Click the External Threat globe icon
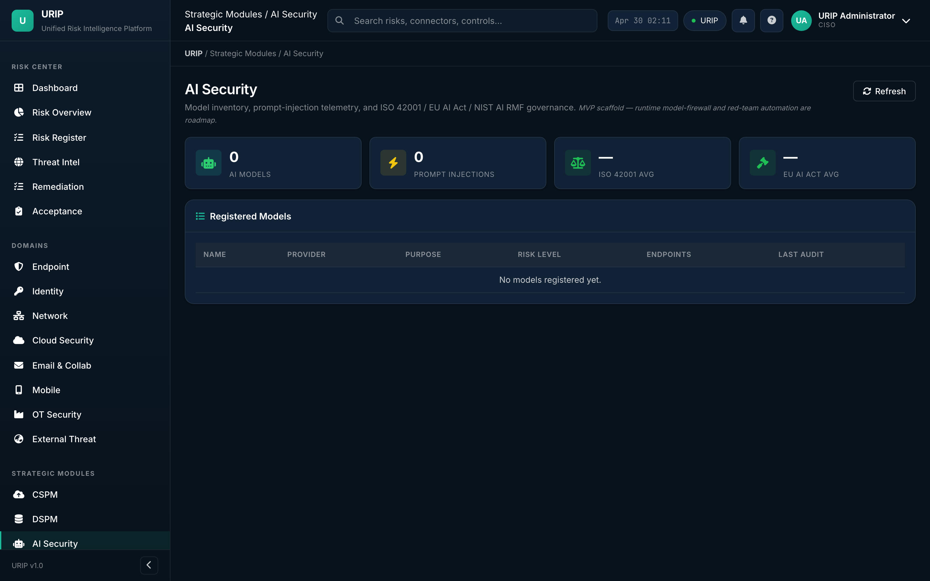The image size is (930, 581). click(18, 439)
